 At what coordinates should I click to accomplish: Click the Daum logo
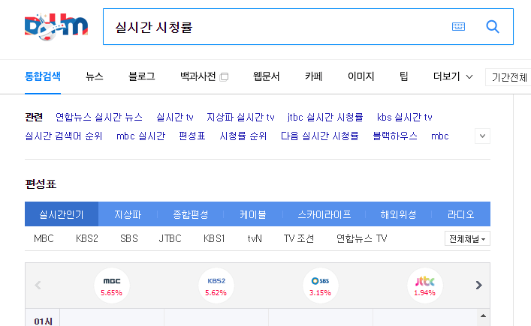pos(56,27)
